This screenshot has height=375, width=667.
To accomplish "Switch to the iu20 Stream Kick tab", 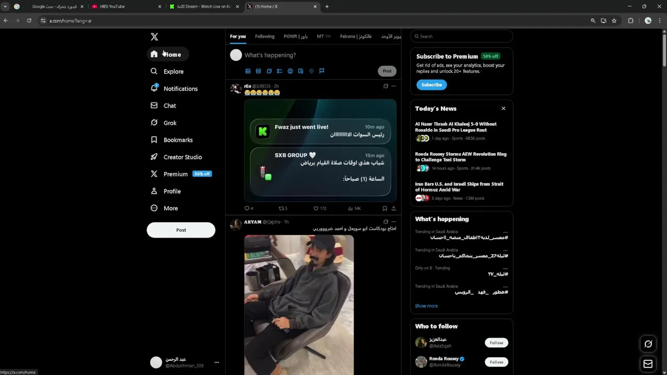I will (x=204, y=7).
